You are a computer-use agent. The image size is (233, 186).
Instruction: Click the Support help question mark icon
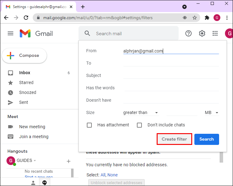tap(189, 33)
